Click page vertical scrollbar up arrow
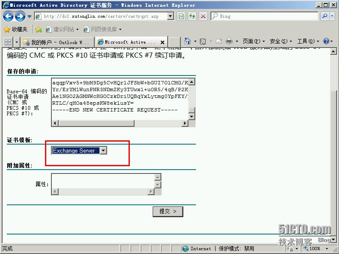 333,51
